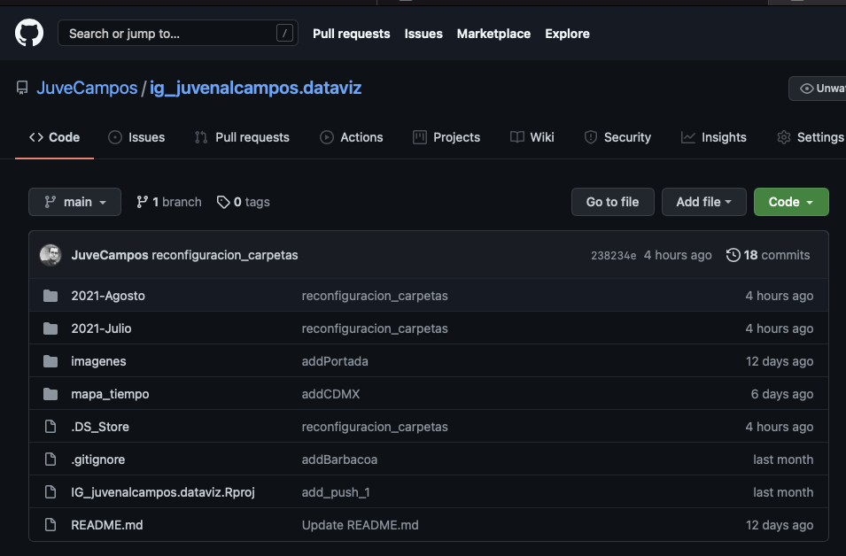Open addCDMX commit message

pyautogui.click(x=330, y=394)
